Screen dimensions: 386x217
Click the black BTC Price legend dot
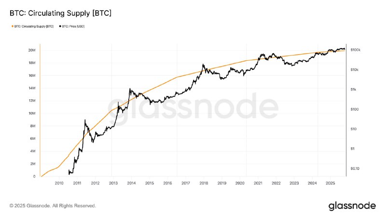[60, 26]
